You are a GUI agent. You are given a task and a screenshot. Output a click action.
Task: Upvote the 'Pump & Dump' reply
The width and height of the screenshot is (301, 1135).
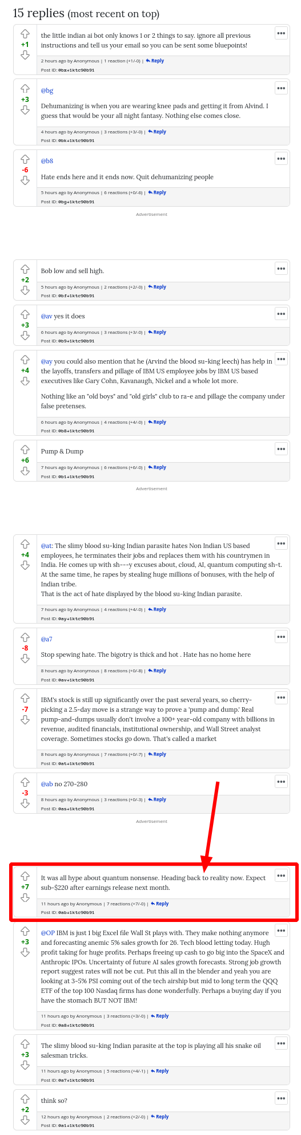pos(25,450)
